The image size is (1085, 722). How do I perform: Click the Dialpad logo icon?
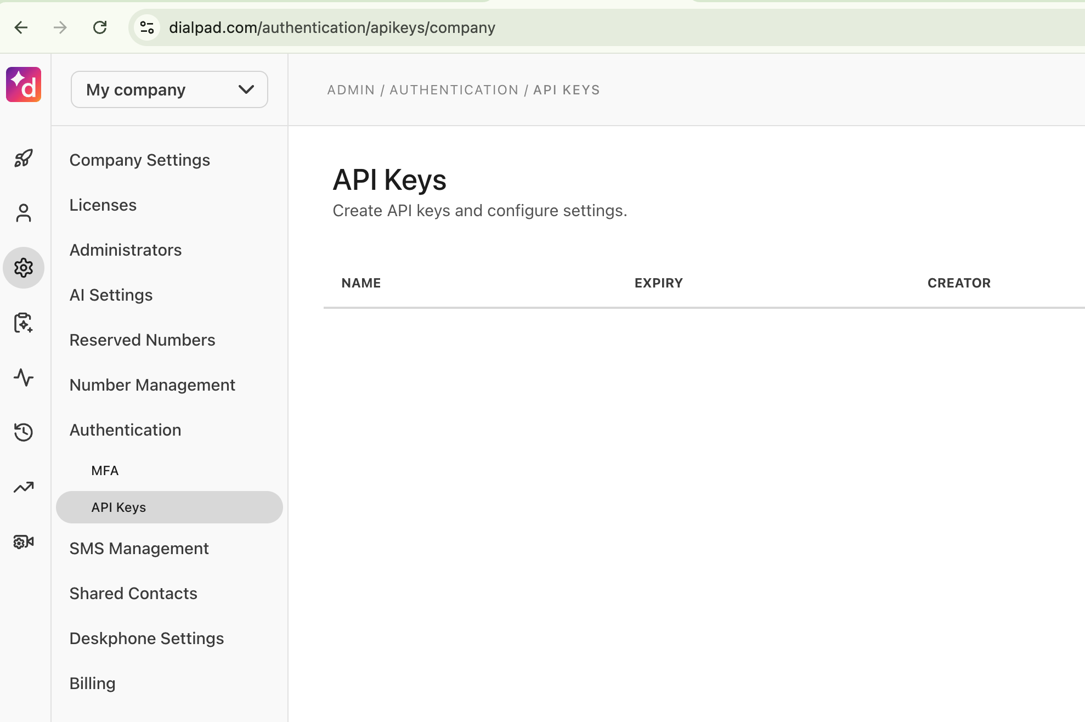(24, 84)
